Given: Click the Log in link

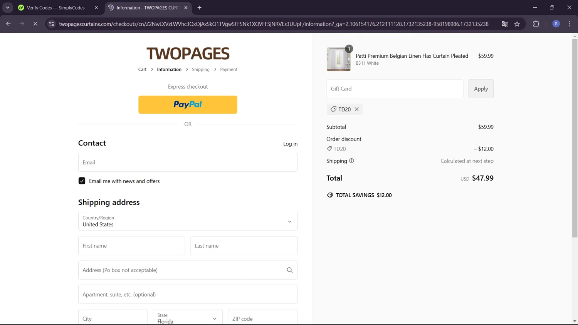Looking at the screenshot, I should coord(290,144).
